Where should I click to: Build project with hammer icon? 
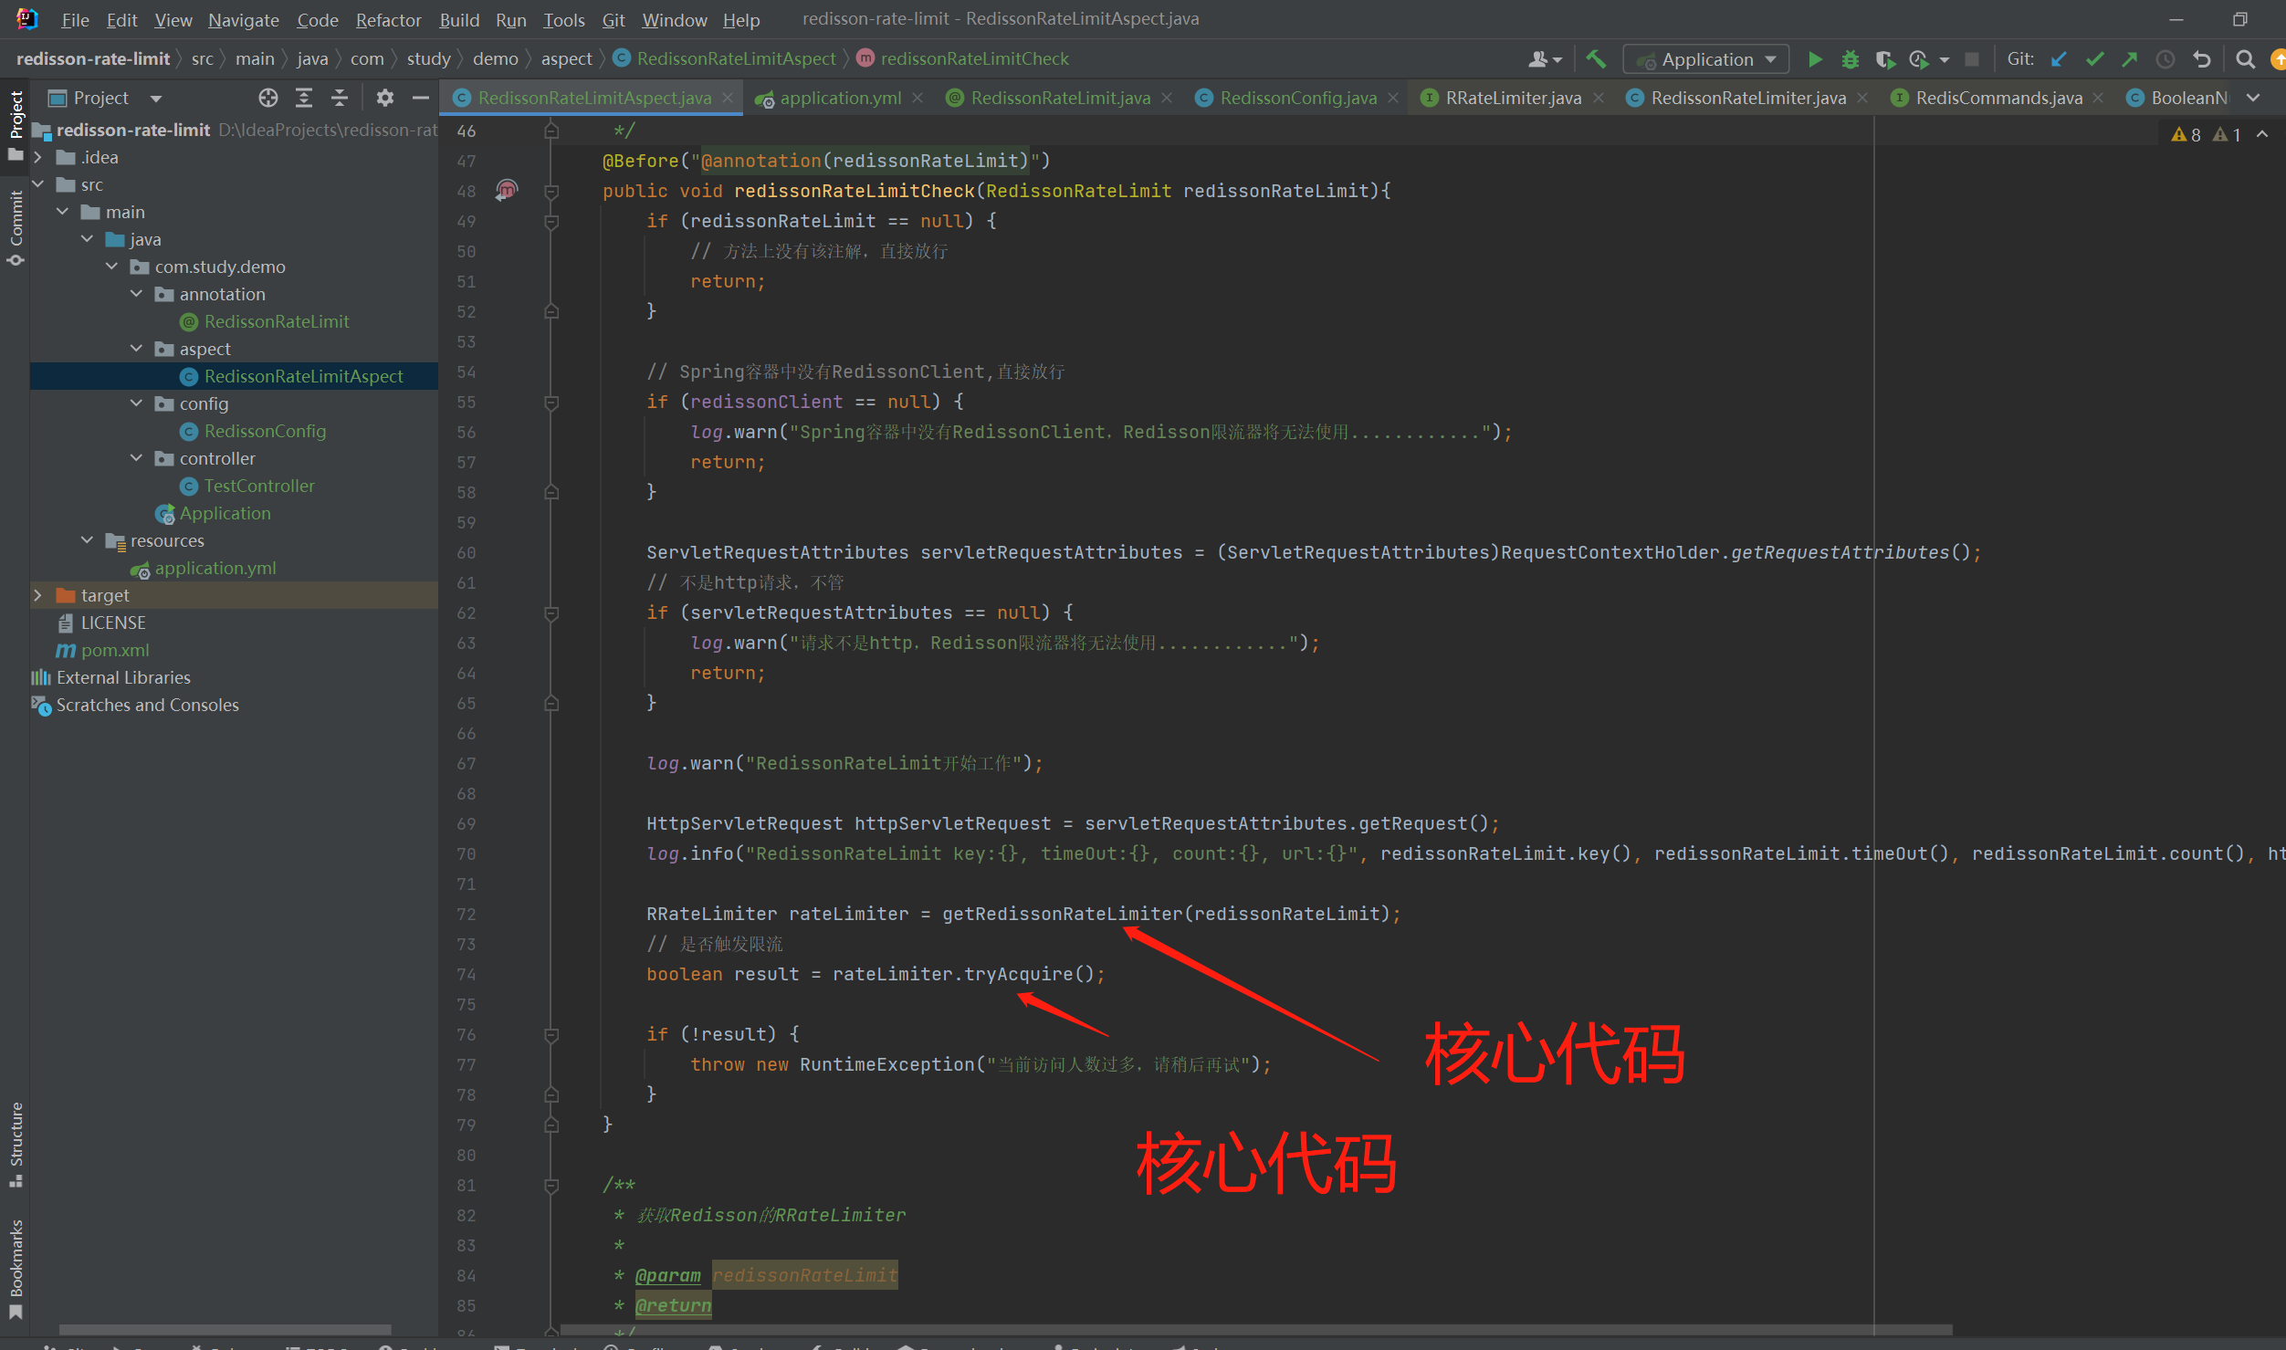(1596, 59)
